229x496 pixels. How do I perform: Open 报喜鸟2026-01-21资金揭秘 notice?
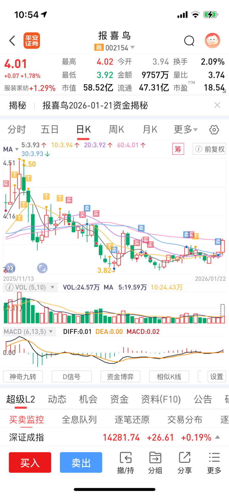coord(95,105)
